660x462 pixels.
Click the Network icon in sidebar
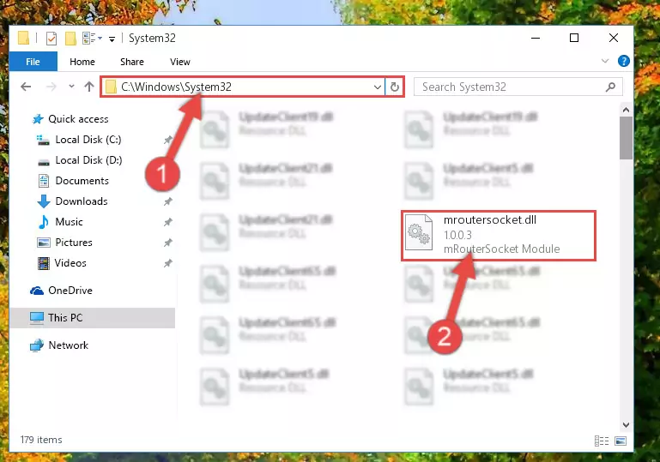tap(37, 345)
